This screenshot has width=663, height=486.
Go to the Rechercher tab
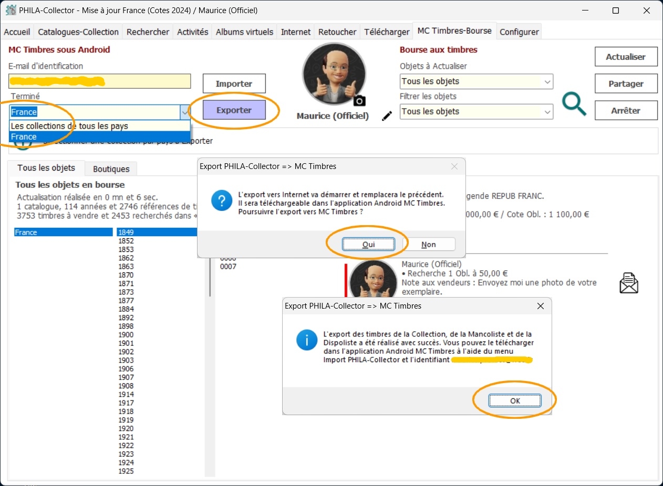148,32
